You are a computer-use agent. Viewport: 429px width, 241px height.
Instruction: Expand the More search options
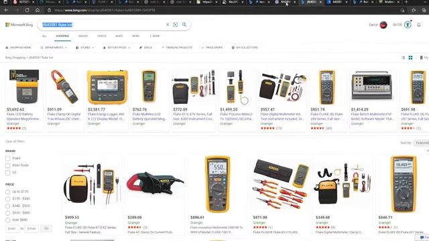point(155,36)
